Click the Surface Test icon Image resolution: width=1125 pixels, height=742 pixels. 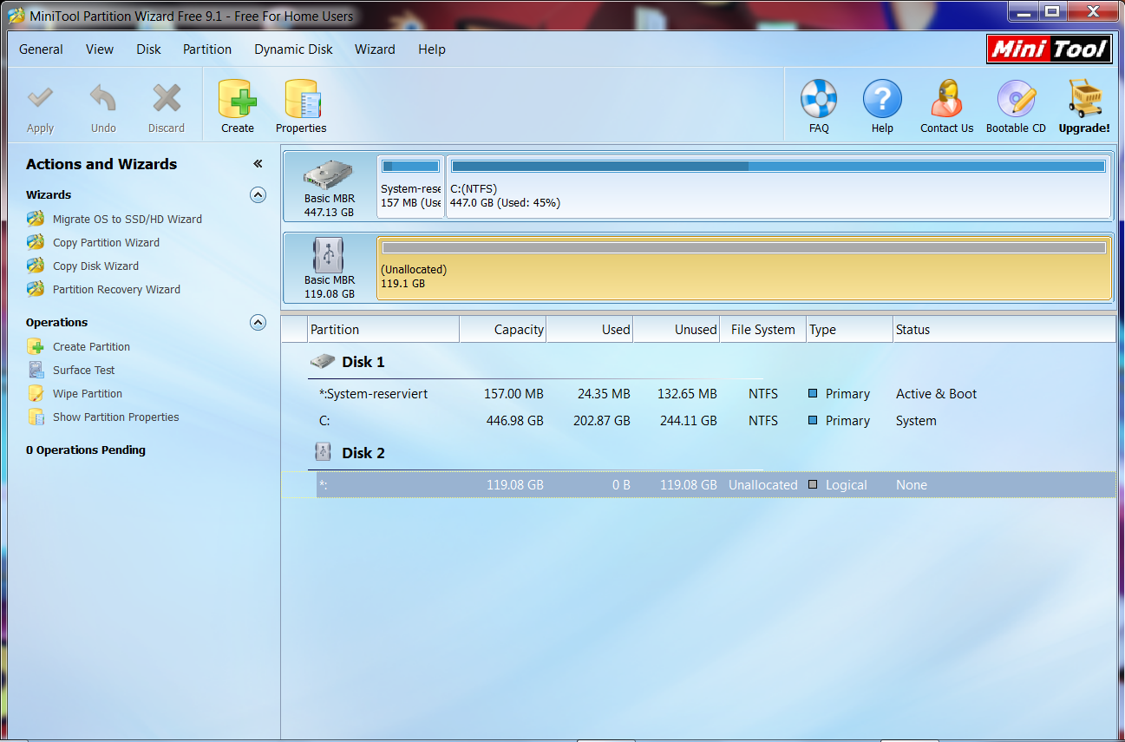click(x=36, y=370)
